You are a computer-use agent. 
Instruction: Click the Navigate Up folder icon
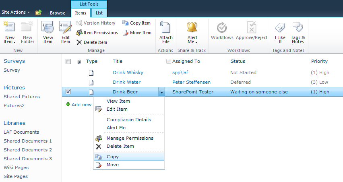[x=39, y=12]
